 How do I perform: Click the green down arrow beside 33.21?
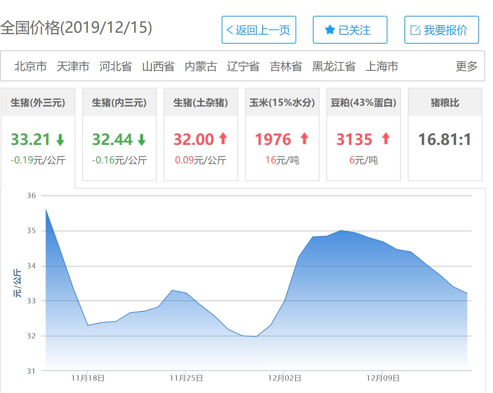tap(60, 140)
